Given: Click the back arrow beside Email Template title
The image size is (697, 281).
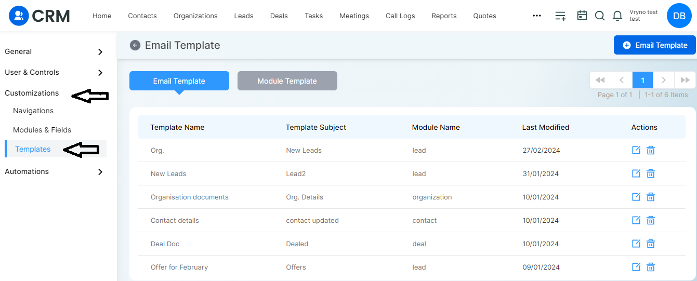Looking at the screenshot, I should pyautogui.click(x=135, y=45).
